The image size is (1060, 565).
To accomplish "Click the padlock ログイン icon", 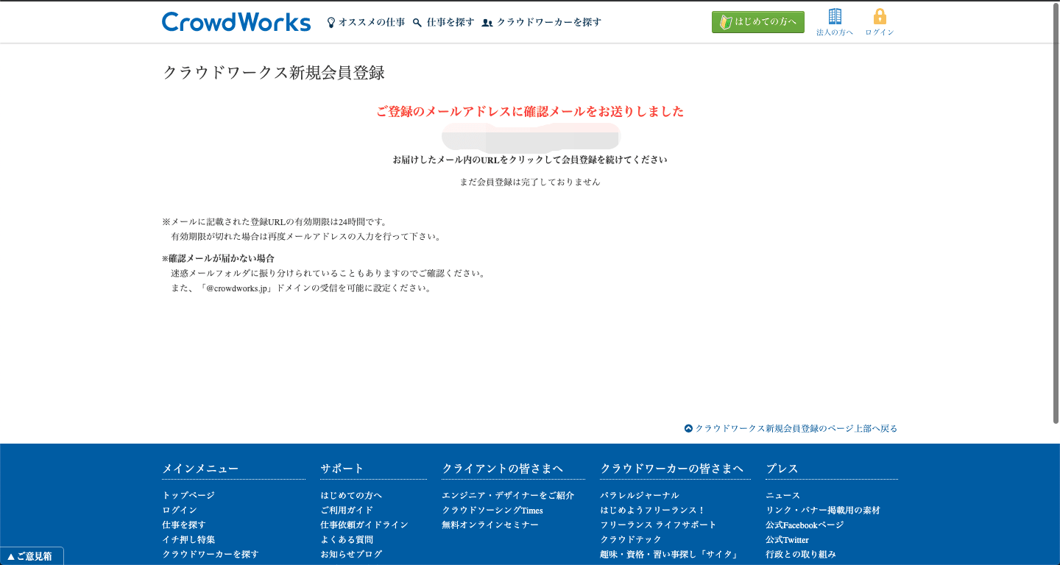I will (x=880, y=16).
